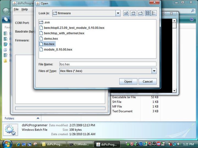Select module_0.10.00.hex in the file list
Viewport: 198px width, 148px height.
point(58,50)
